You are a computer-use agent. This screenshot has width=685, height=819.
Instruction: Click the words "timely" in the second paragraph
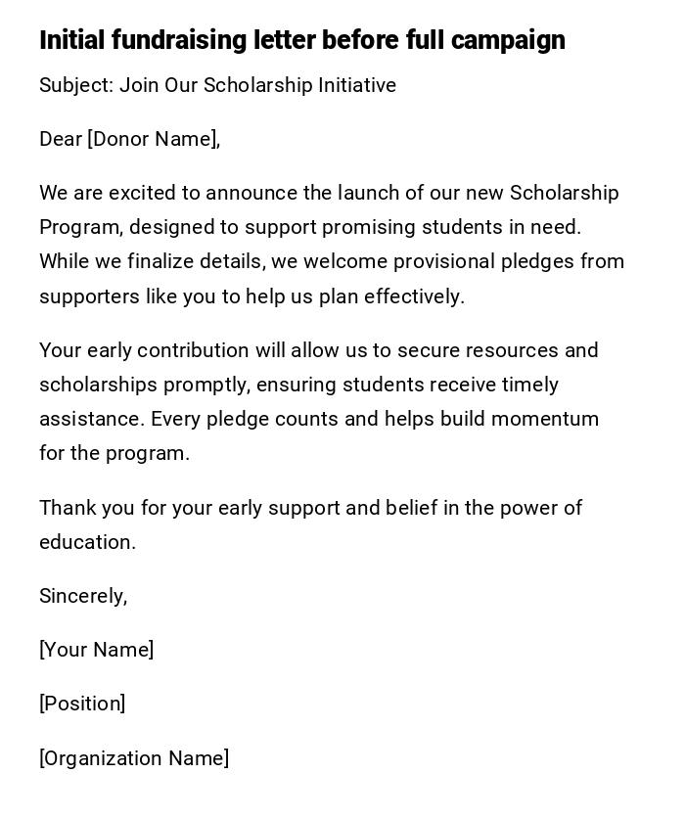529,385
